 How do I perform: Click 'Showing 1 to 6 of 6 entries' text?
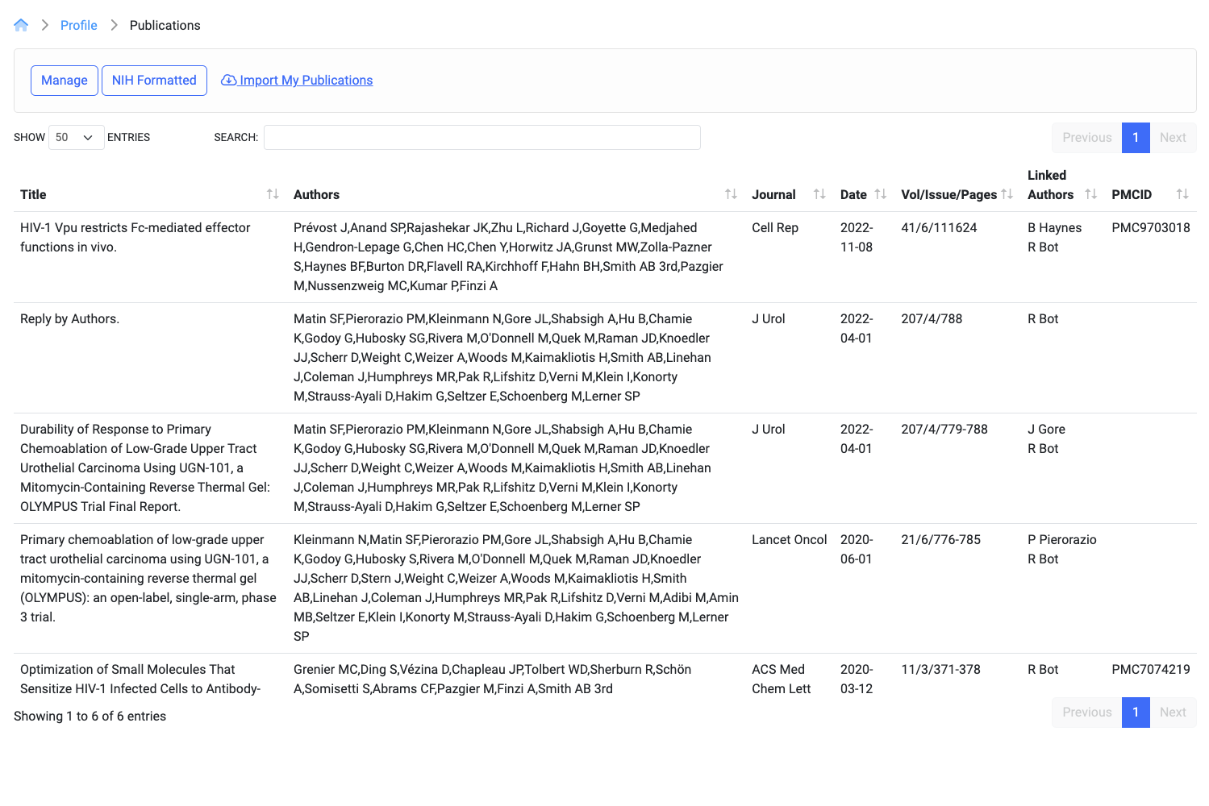pyautogui.click(x=90, y=717)
